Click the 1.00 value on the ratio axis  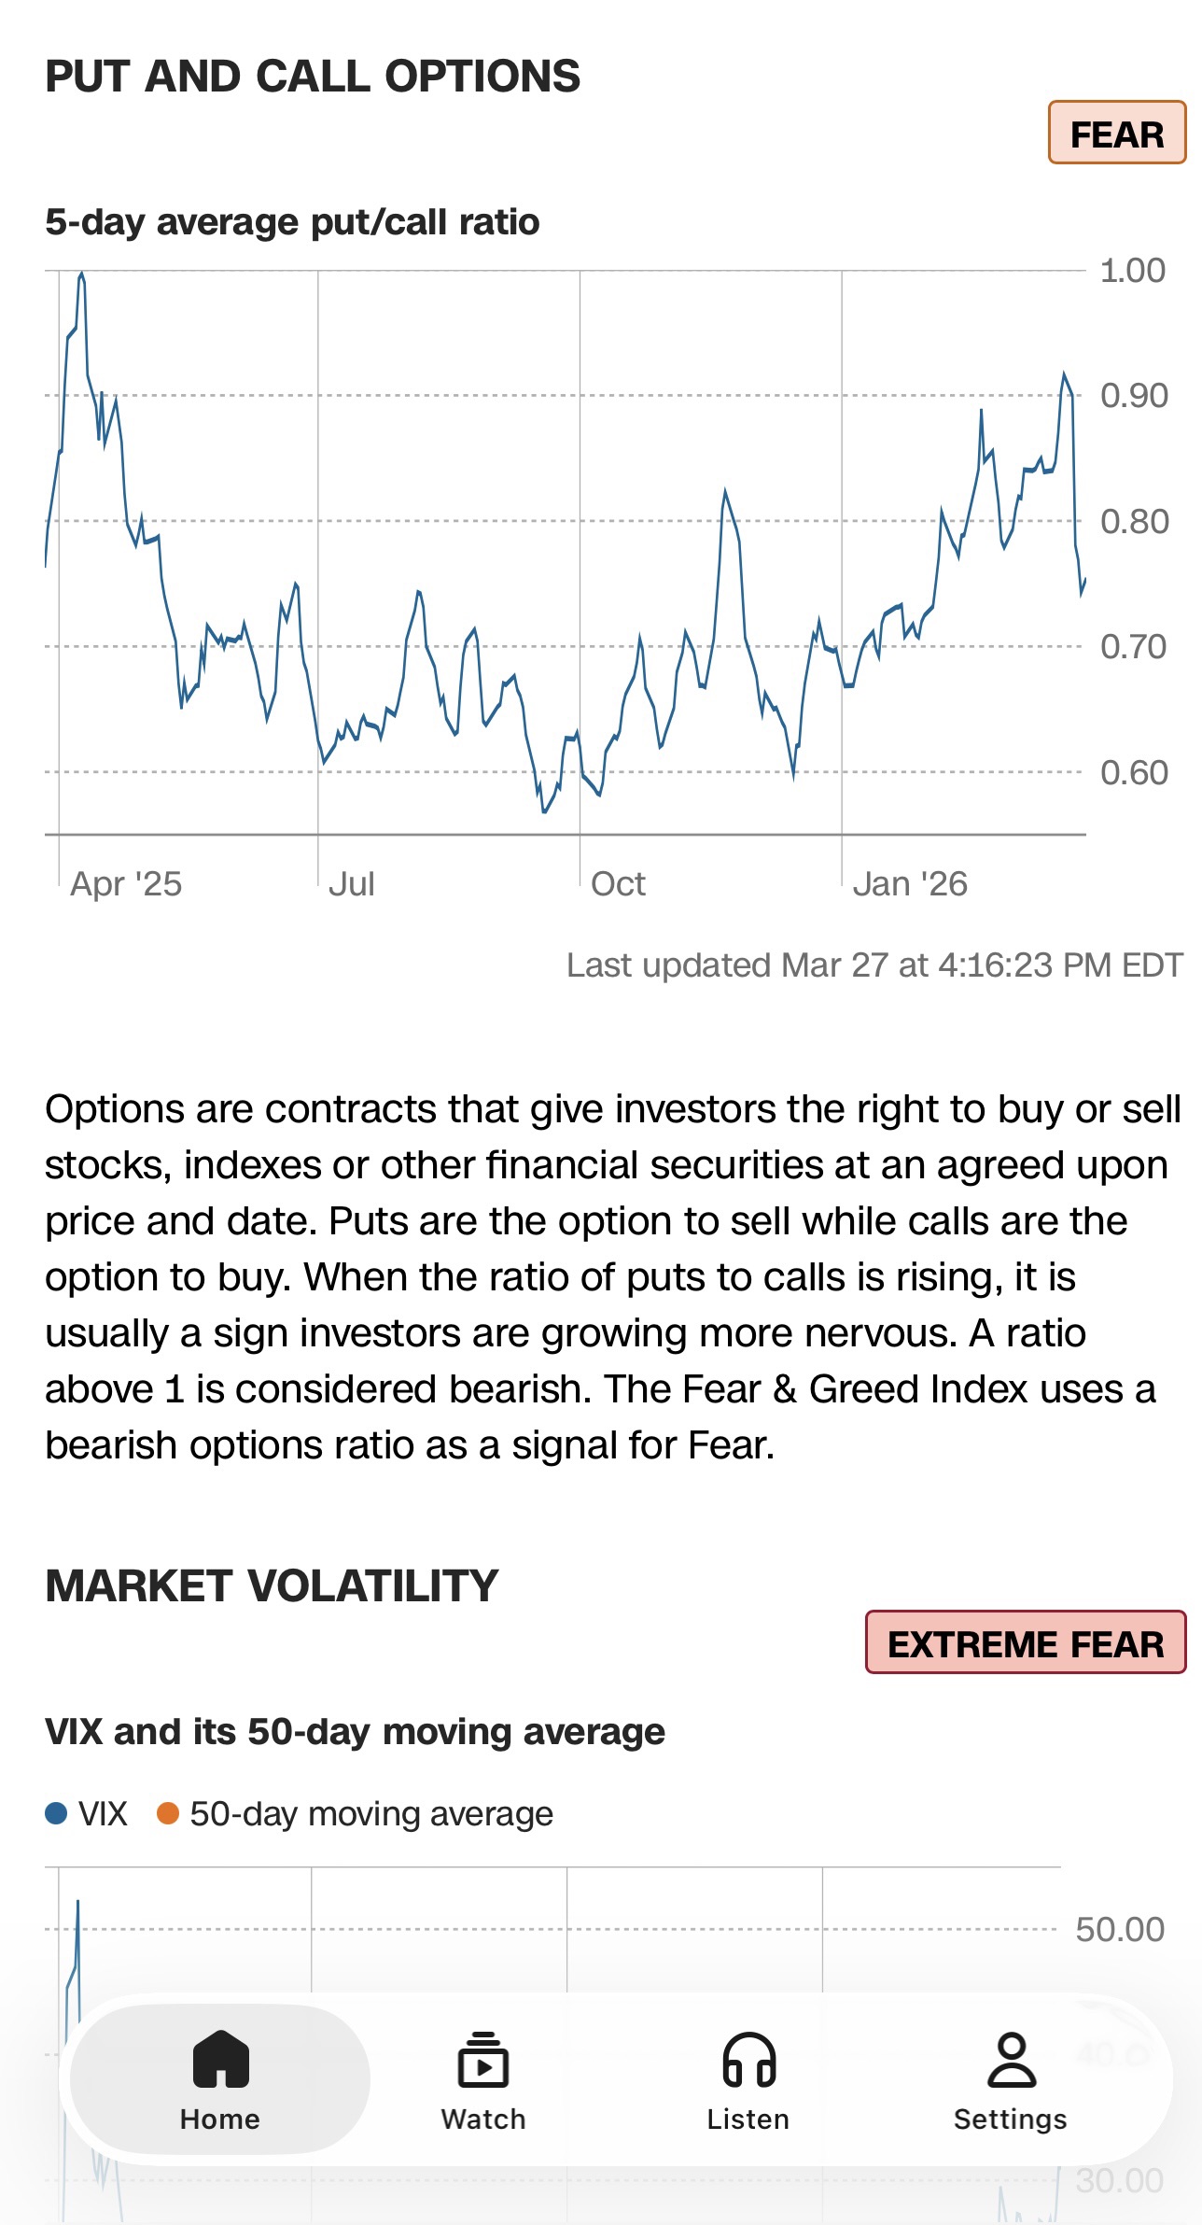click(1133, 271)
